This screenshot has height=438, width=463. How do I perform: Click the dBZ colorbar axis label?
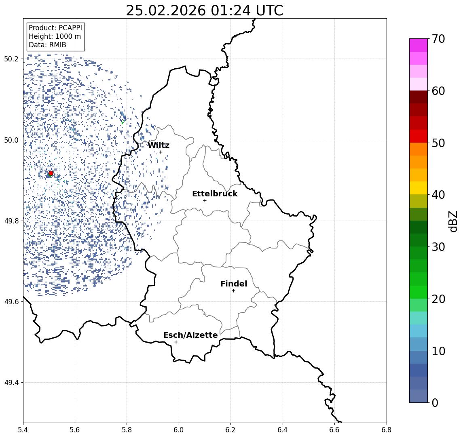click(453, 221)
